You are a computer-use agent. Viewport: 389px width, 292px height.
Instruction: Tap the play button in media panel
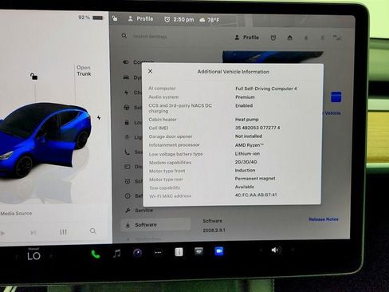(x=3, y=233)
